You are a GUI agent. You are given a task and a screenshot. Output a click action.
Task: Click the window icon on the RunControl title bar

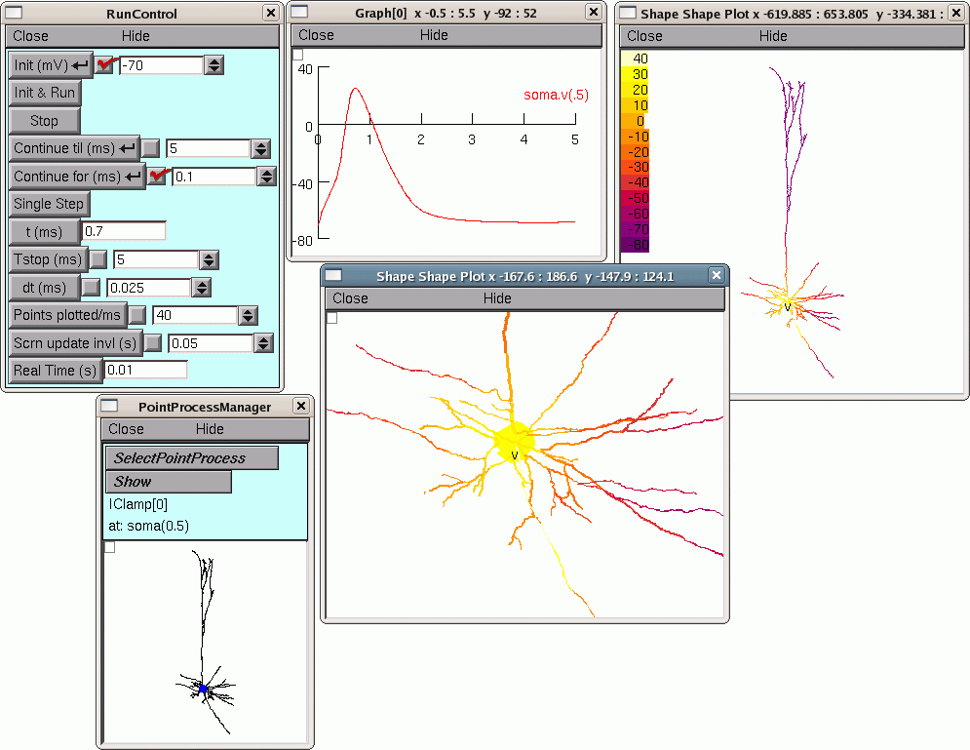tap(12, 13)
